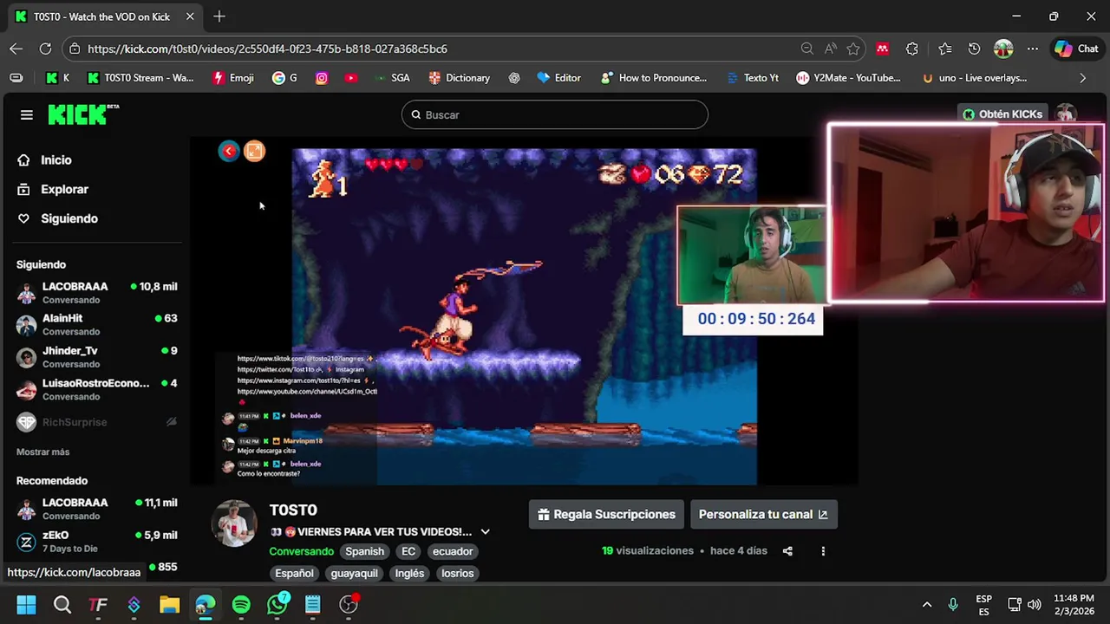Open the YouTube bookmark icon
This screenshot has width=1110, height=624.
350,78
